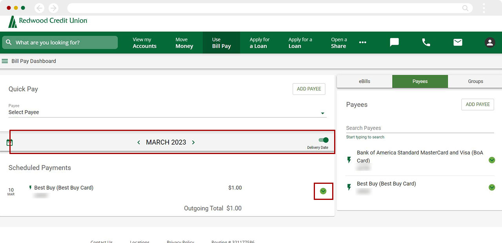502x243 pixels.
Task: Open browser vertical dots menu
Action: tap(484, 8)
